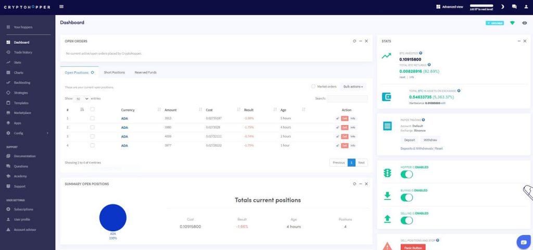Select the Market orders radio option
The width and height of the screenshot is (533, 250).
(x=313, y=86)
